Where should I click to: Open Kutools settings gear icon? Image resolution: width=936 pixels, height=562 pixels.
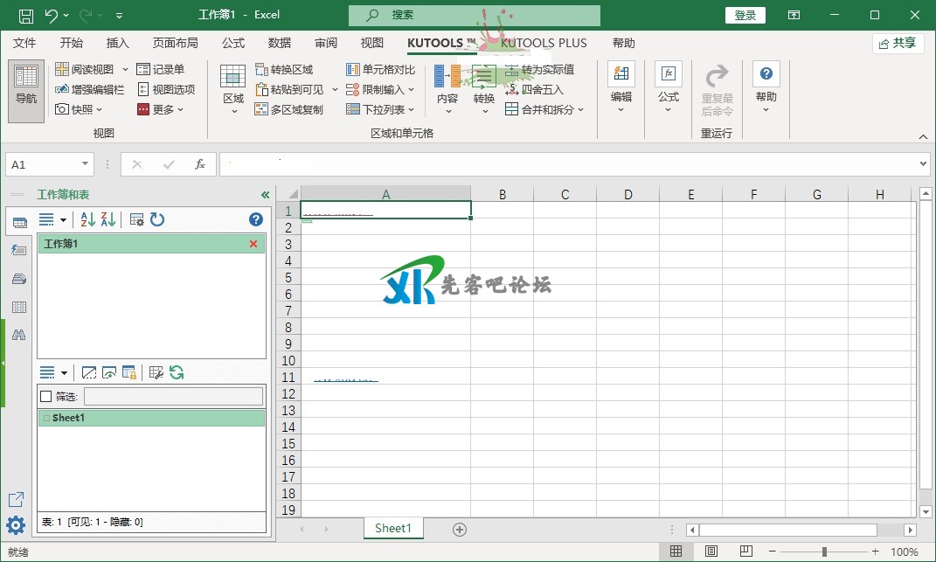coord(16,525)
